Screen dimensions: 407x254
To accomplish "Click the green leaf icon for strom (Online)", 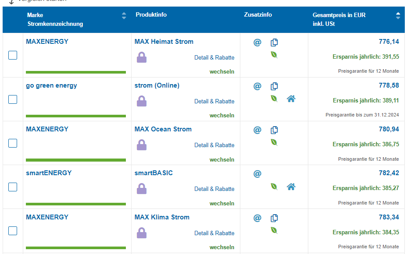I will 274,99.
